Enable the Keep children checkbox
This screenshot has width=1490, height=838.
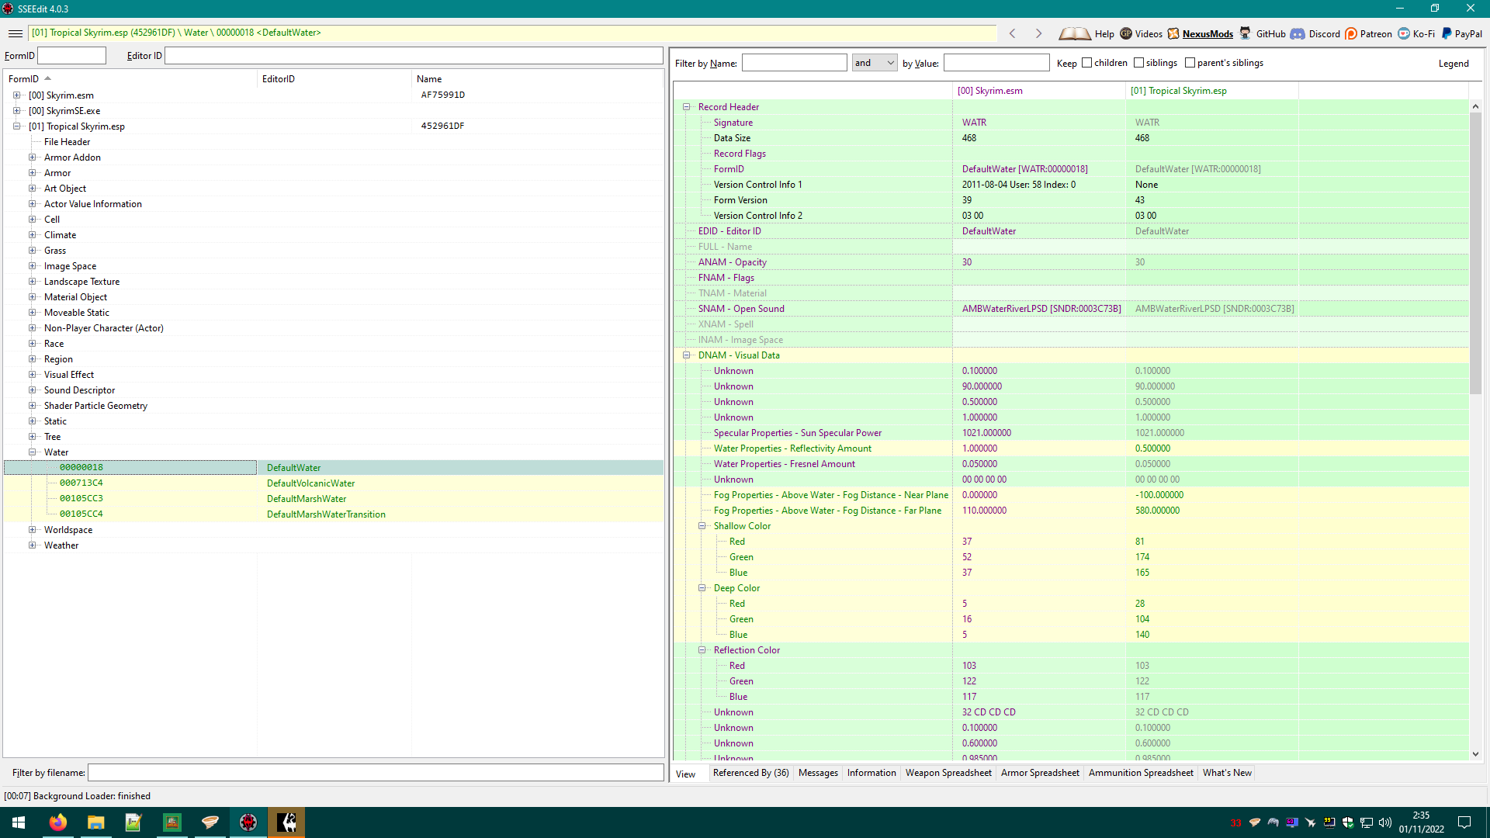pos(1086,63)
